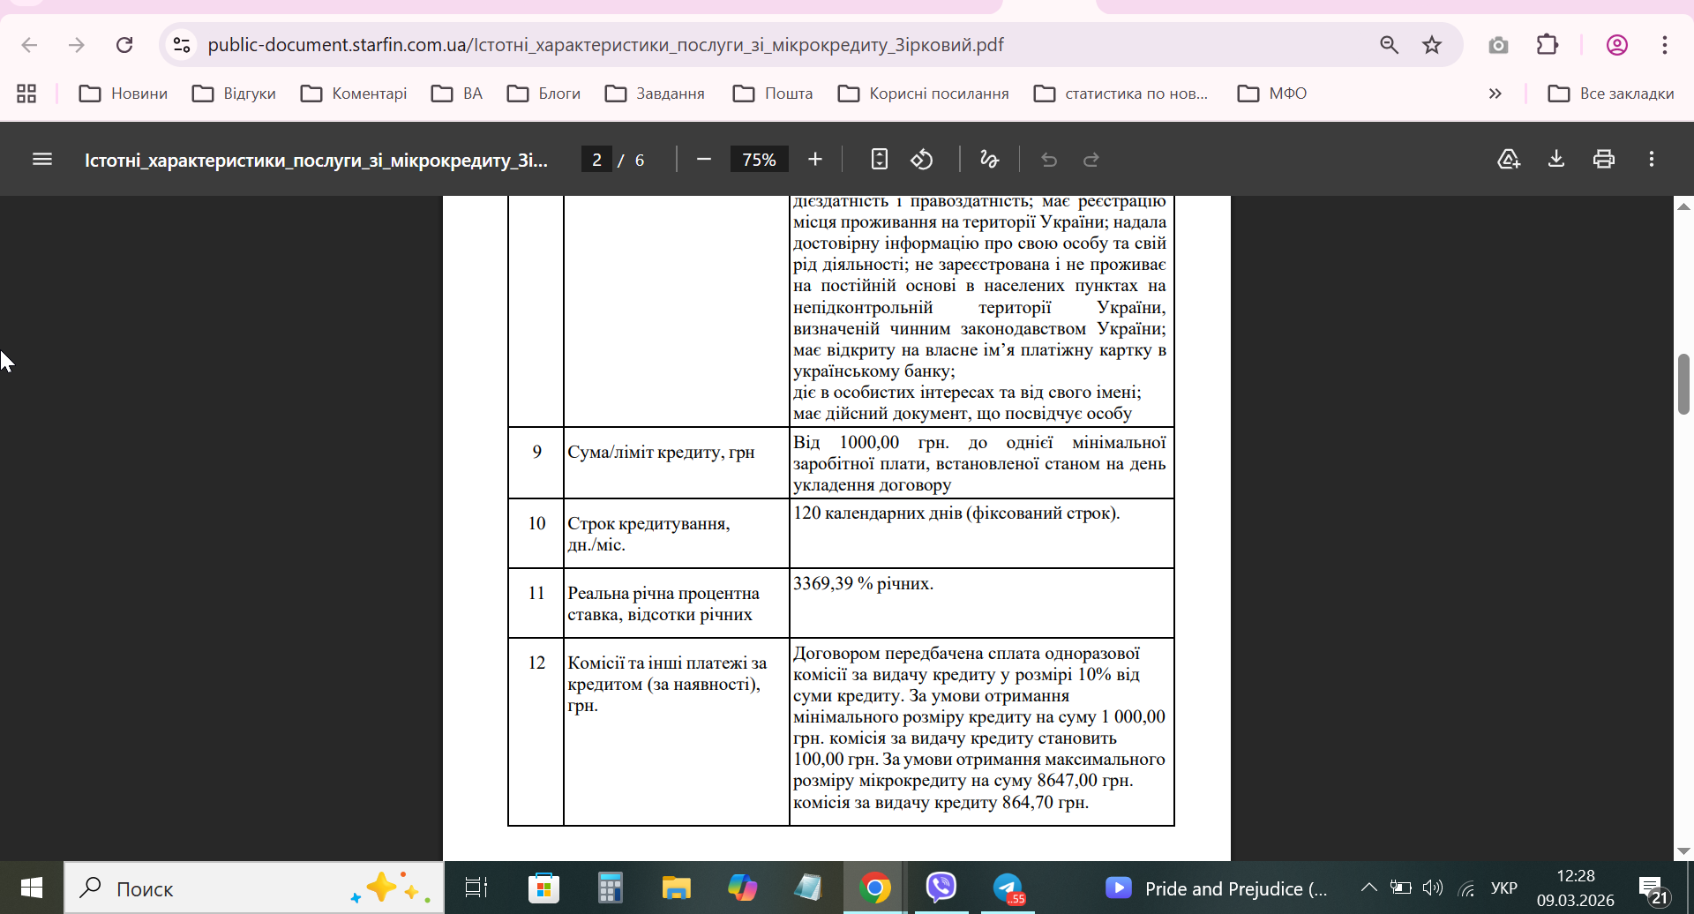Print the PDF document
This screenshot has width=1694, height=914.
point(1604,160)
